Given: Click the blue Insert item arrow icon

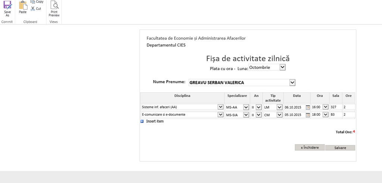Looking at the screenshot, I should click(x=142, y=121).
